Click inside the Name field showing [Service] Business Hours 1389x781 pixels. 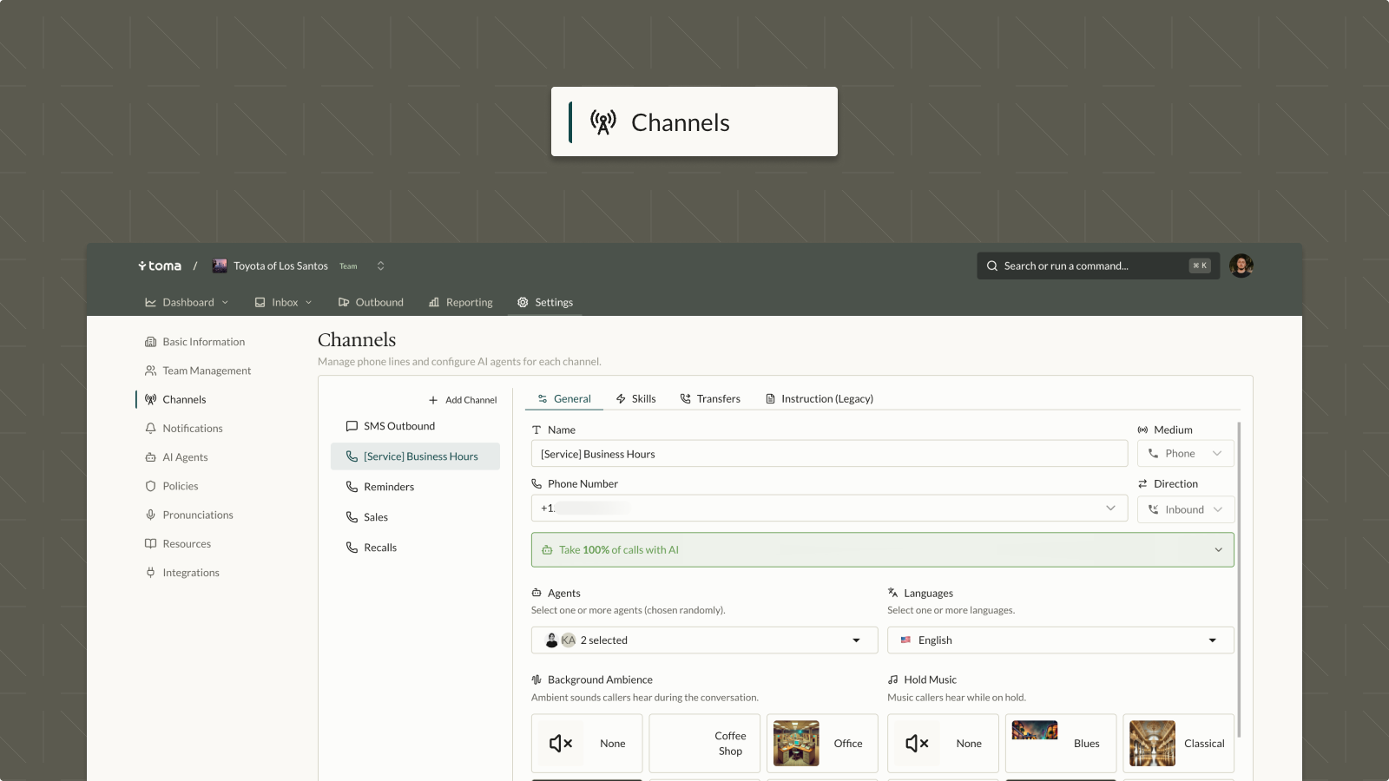click(829, 453)
